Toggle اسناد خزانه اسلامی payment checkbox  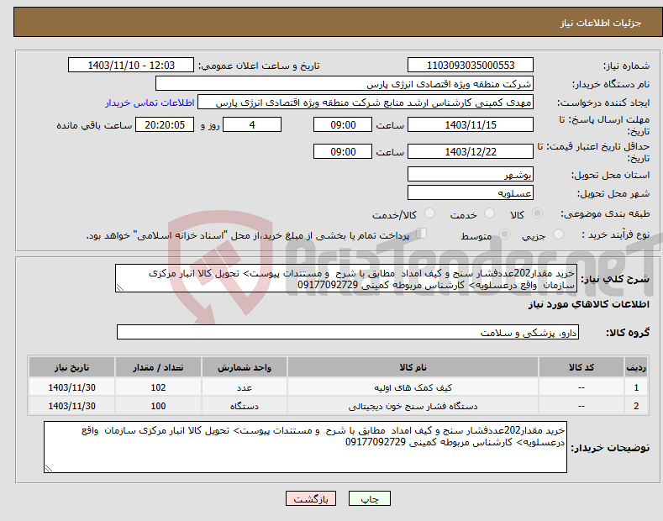click(x=422, y=234)
